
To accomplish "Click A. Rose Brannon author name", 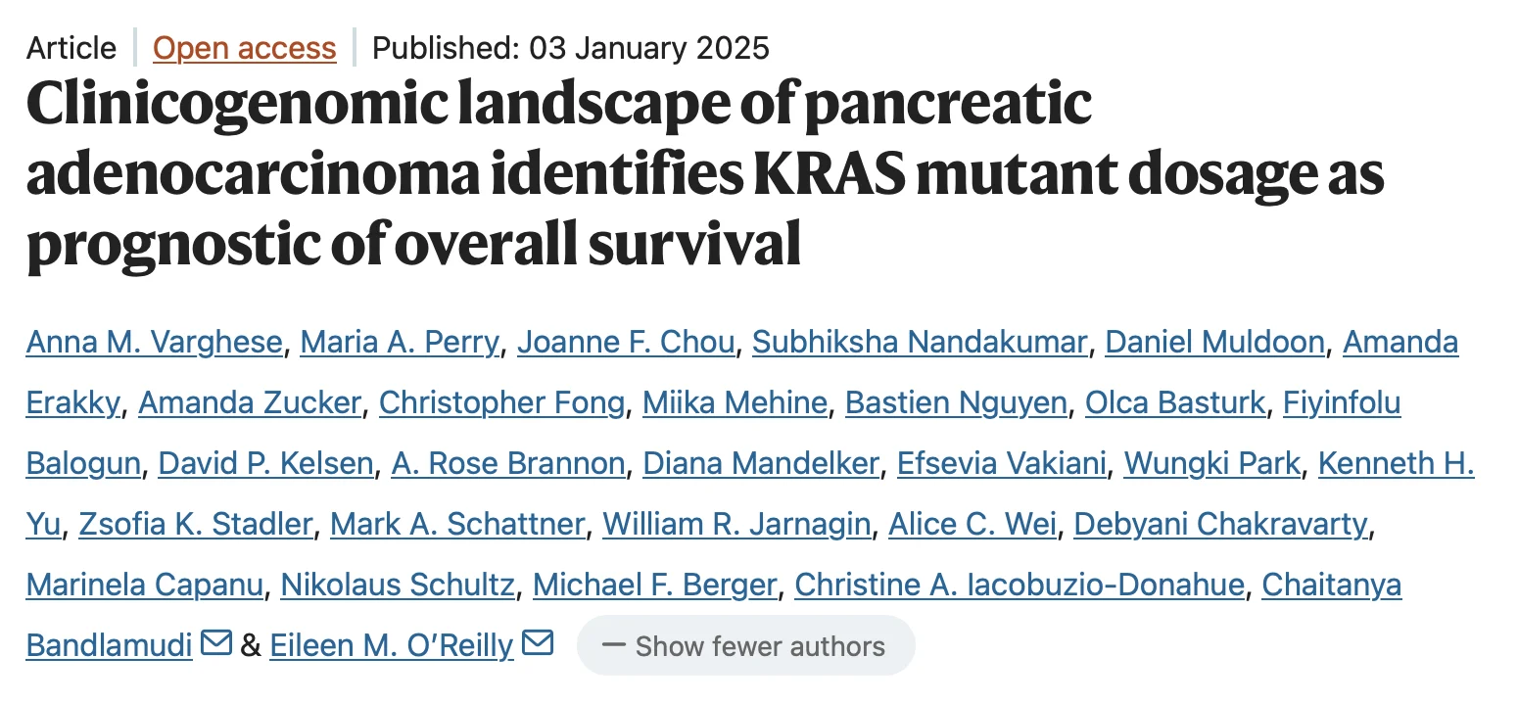I will 508,463.
